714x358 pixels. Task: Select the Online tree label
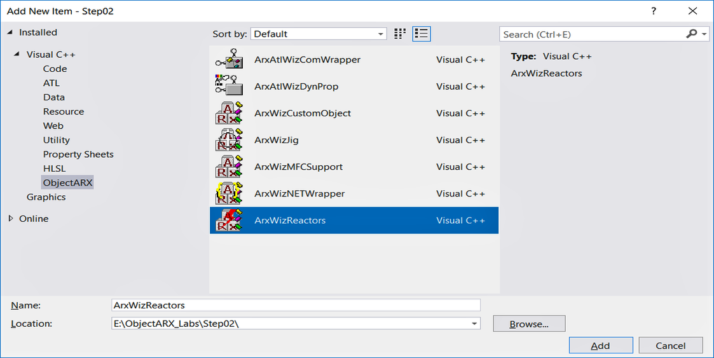click(x=34, y=219)
